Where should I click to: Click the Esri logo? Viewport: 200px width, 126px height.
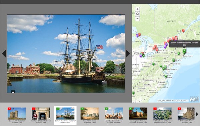point(194,99)
